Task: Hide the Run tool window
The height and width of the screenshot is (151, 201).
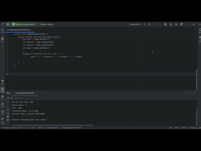Action: pyautogui.click(x=195, y=93)
